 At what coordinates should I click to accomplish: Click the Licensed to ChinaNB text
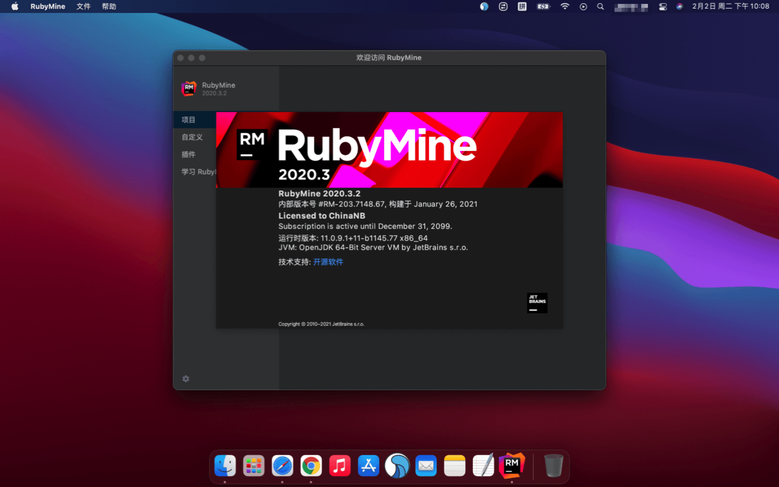pos(322,216)
